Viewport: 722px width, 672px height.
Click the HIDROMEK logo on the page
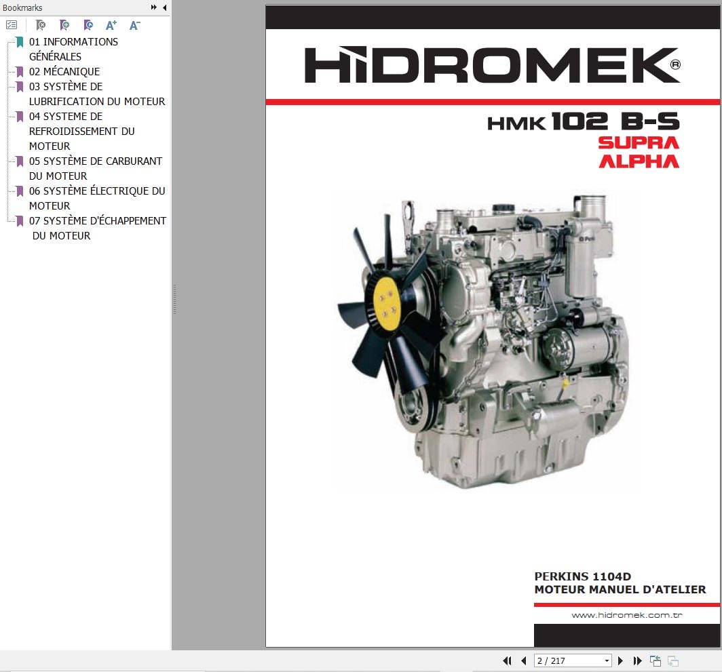click(x=492, y=65)
